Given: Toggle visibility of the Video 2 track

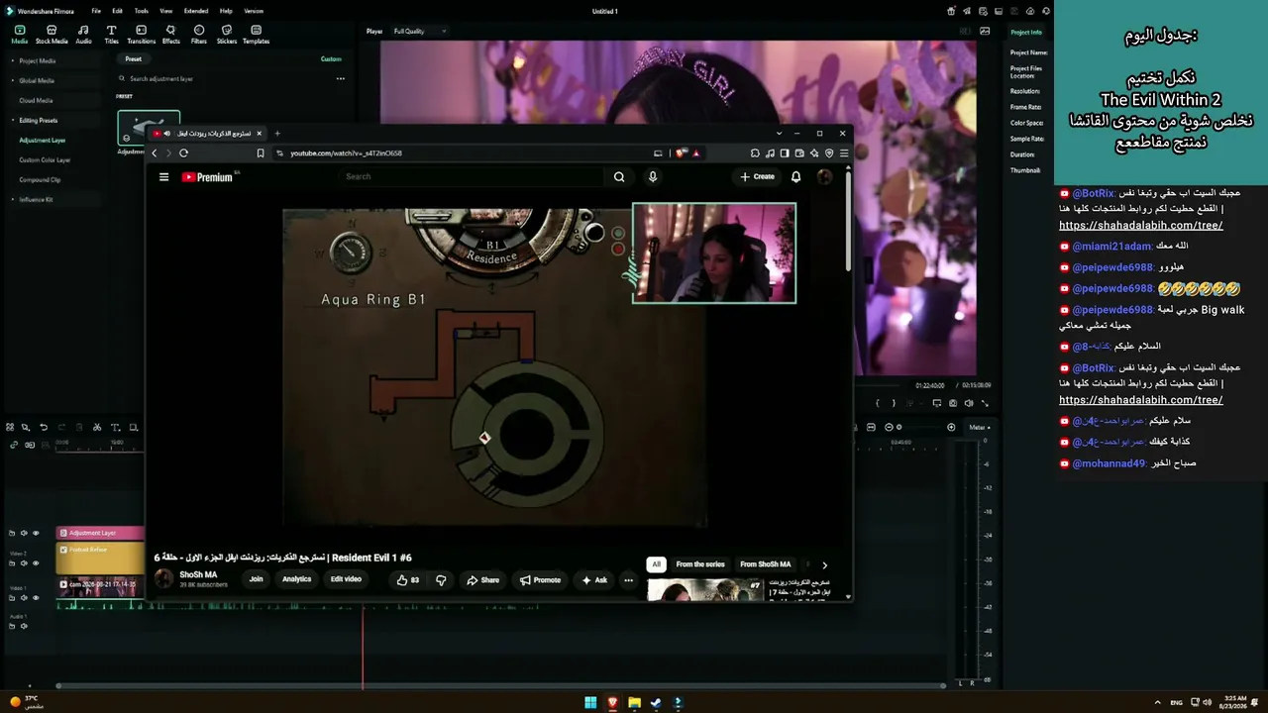Looking at the screenshot, I should click(36, 563).
